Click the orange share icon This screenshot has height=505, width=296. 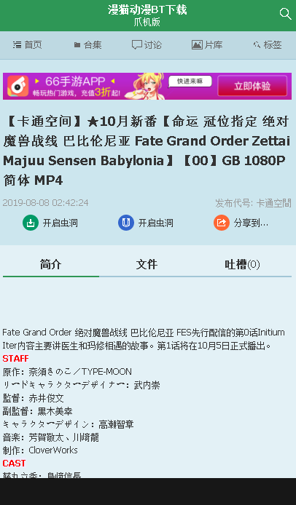click(x=222, y=223)
